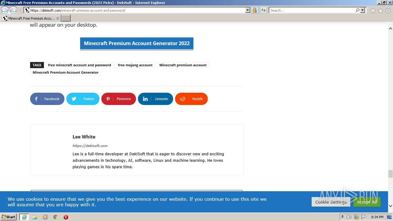Viewport: 393px width, 221px height.
Task: Open Cookie Settings
Action: coord(331,202)
